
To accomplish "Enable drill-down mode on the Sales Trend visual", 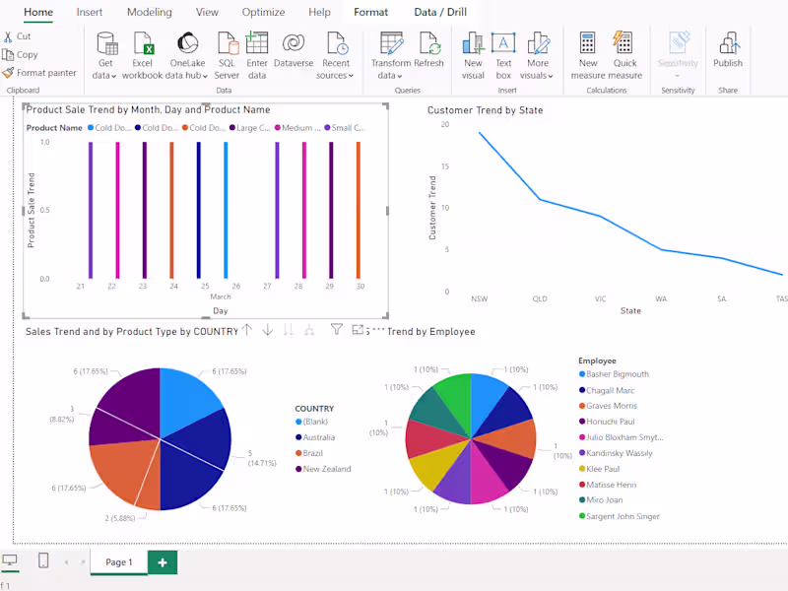I will coord(267,329).
